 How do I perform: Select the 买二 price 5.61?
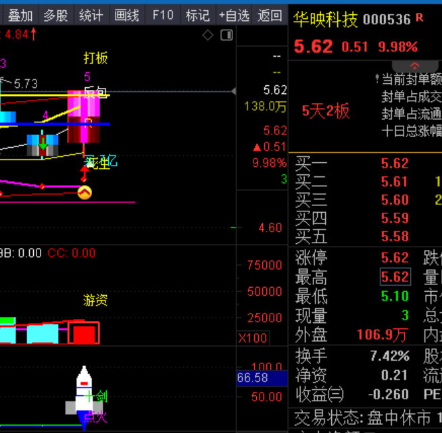click(395, 182)
